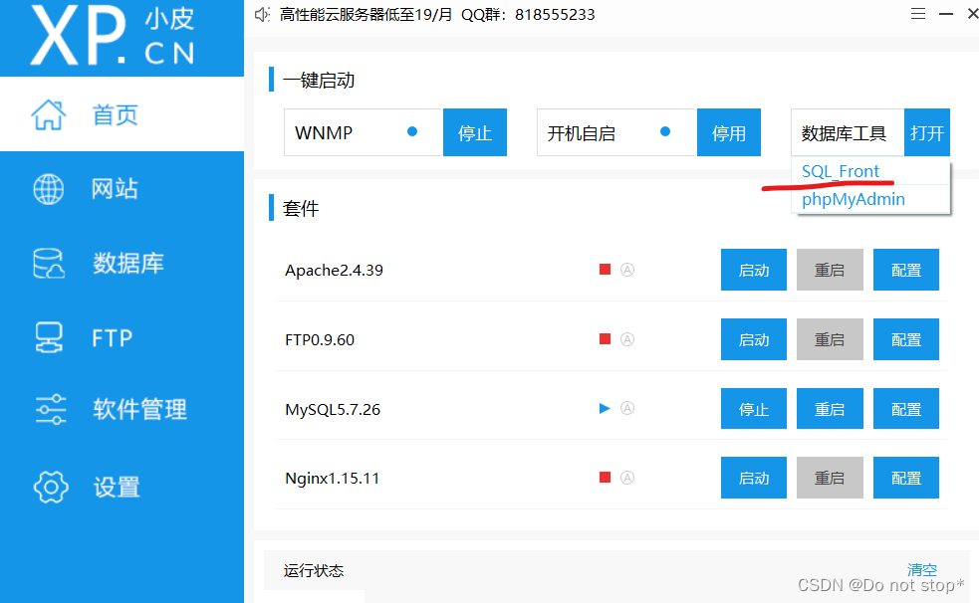The height and width of the screenshot is (603, 979).
Task: Click the FTP0.9.60 label
Action: coord(320,340)
